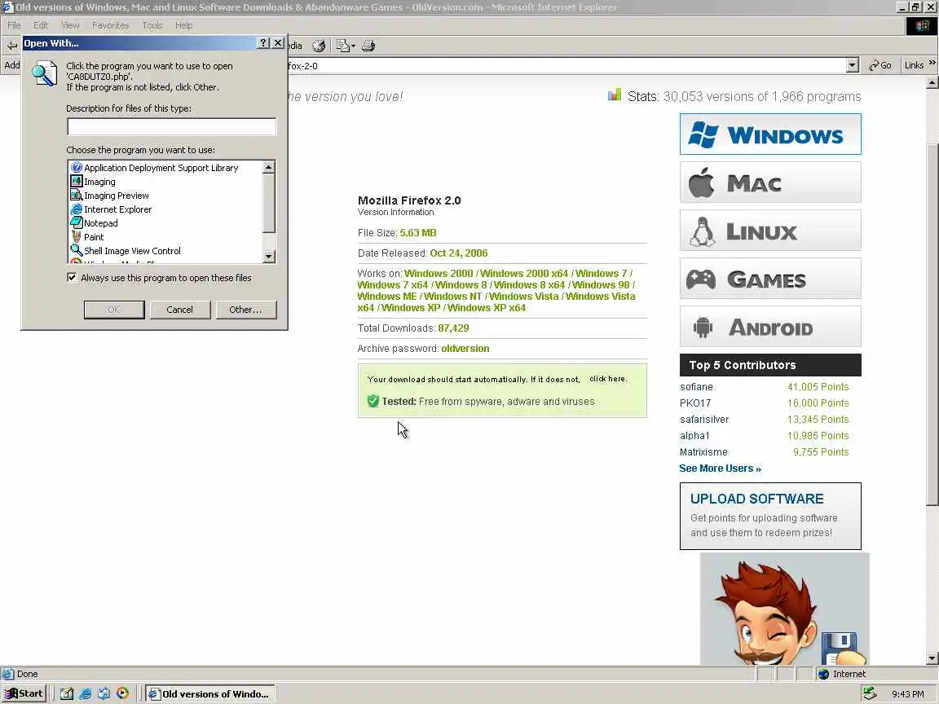Click the browser page scrollbar thumb
This screenshot has width=939, height=704.
coord(932,324)
